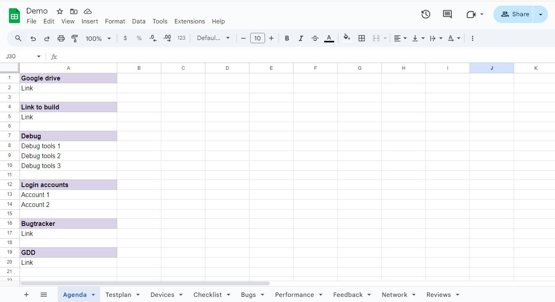Undo the last action
The image size is (555, 302).
pos(33,38)
